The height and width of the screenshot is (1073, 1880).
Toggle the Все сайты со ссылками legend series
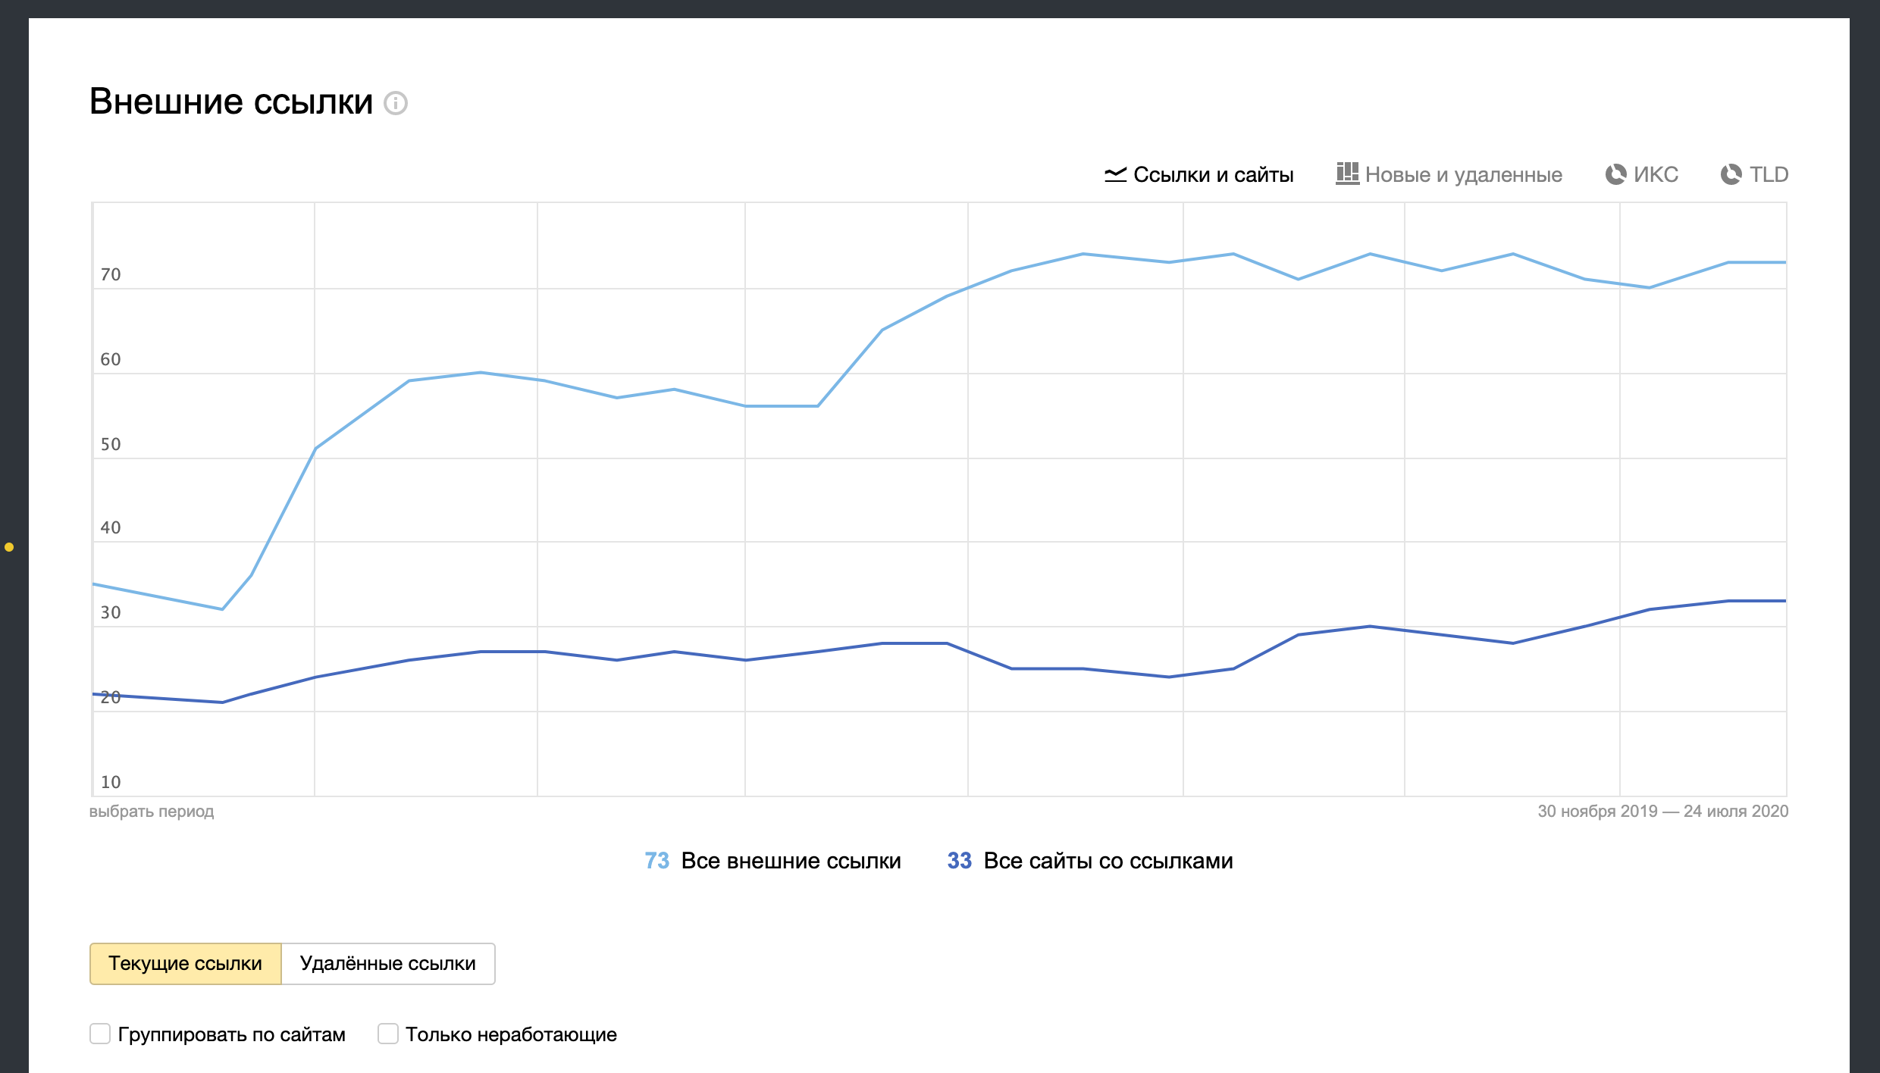1108,861
